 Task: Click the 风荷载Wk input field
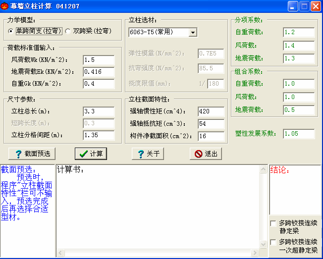[99, 60]
